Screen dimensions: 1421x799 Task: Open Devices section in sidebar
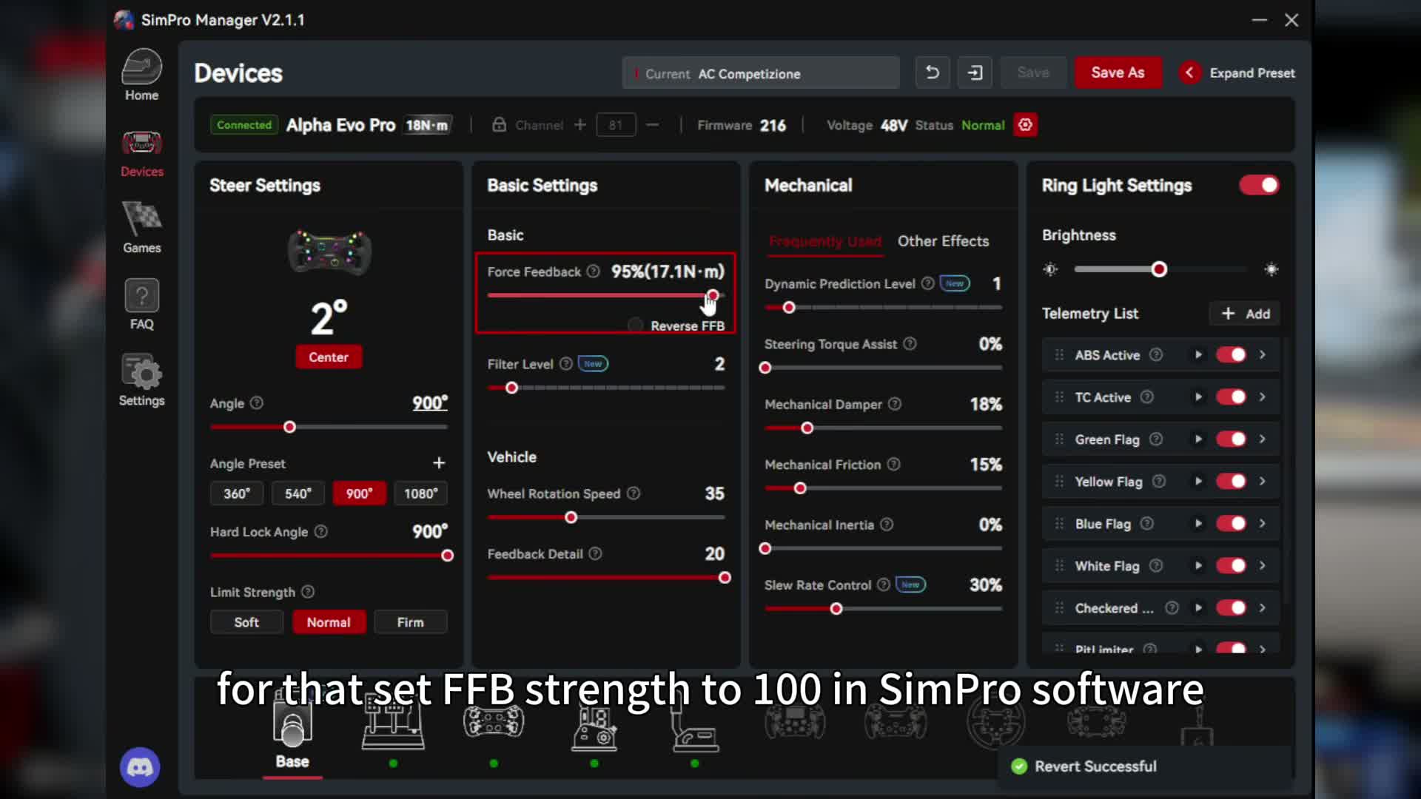click(x=141, y=154)
